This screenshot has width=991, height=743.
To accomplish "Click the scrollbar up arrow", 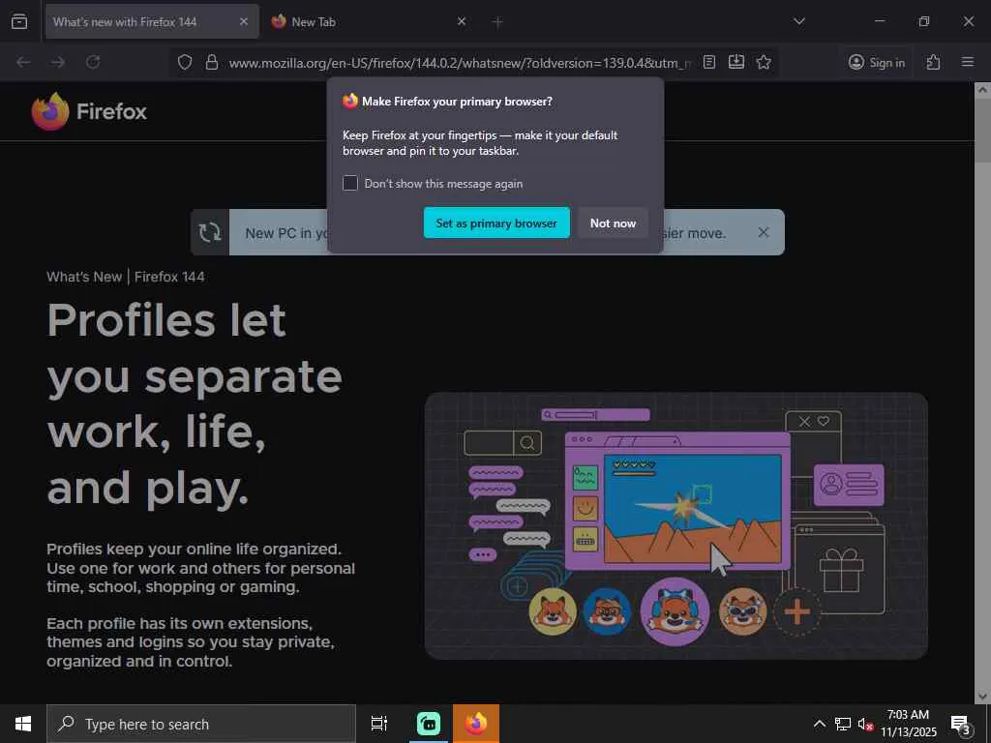I will pyautogui.click(x=982, y=90).
